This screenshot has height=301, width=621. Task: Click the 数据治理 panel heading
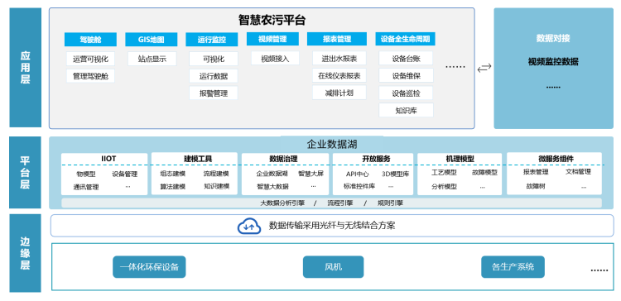[x=283, y=159]
